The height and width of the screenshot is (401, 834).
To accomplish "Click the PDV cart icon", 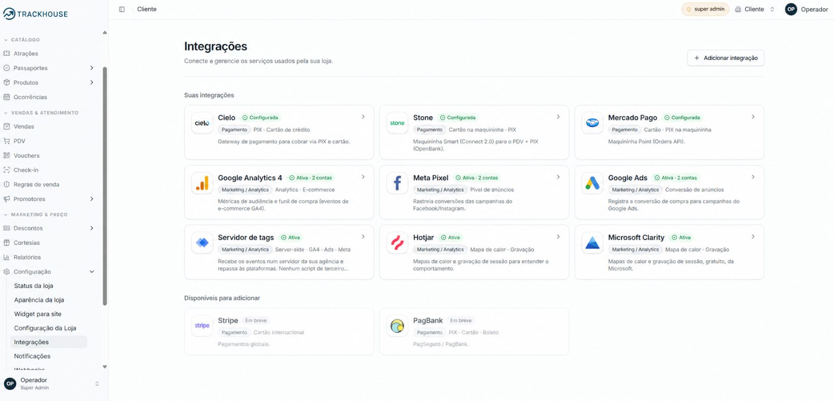I will (7, 141).
